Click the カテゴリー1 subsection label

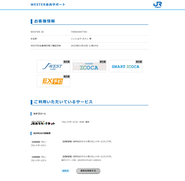pyautogui.click(x=39, y=114)
